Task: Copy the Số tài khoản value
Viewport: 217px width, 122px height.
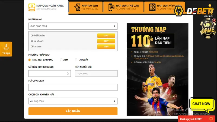Action: click(x=106, y=41)
